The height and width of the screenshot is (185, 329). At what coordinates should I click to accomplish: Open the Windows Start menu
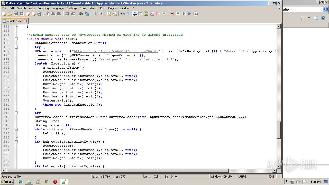[7, 182]
